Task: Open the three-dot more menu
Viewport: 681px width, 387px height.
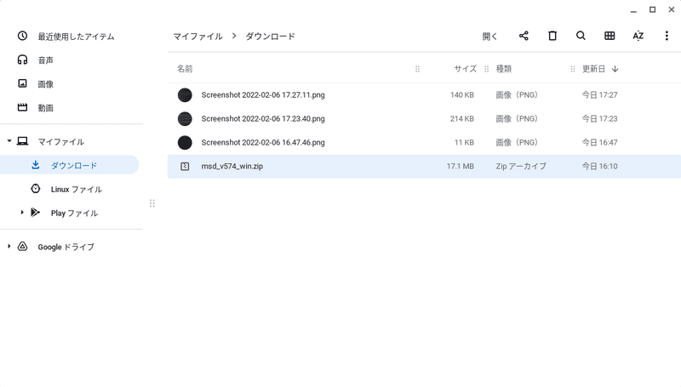Action: (667, 36)
